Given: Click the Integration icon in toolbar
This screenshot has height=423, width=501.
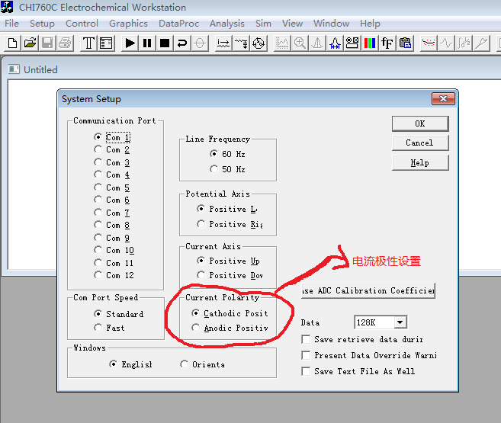Looking at the screenshot, I should [464, 43].
